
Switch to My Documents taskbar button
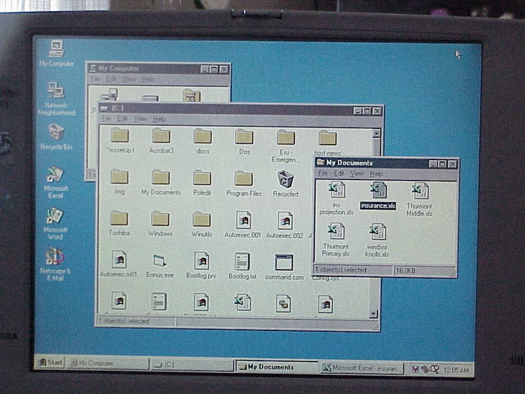coord(276,367)
